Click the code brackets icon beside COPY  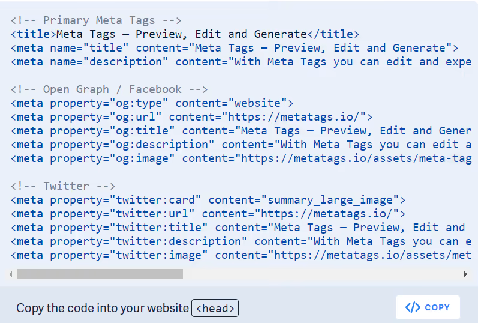413,307
